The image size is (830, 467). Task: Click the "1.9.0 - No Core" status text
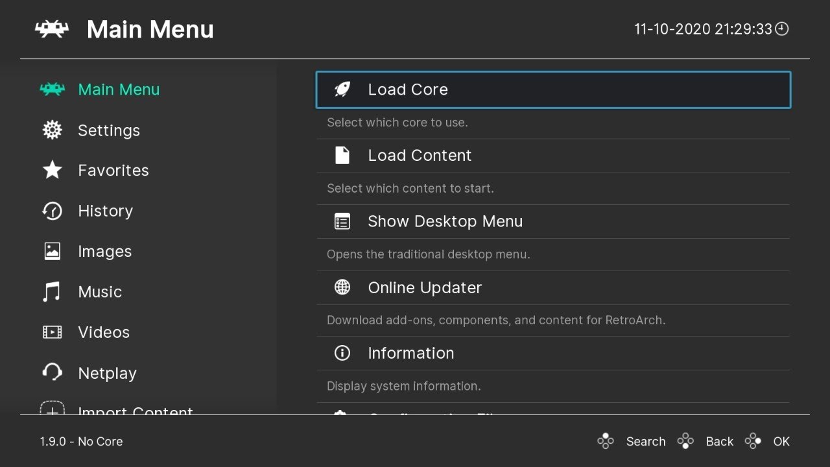(x=81, y=441)
